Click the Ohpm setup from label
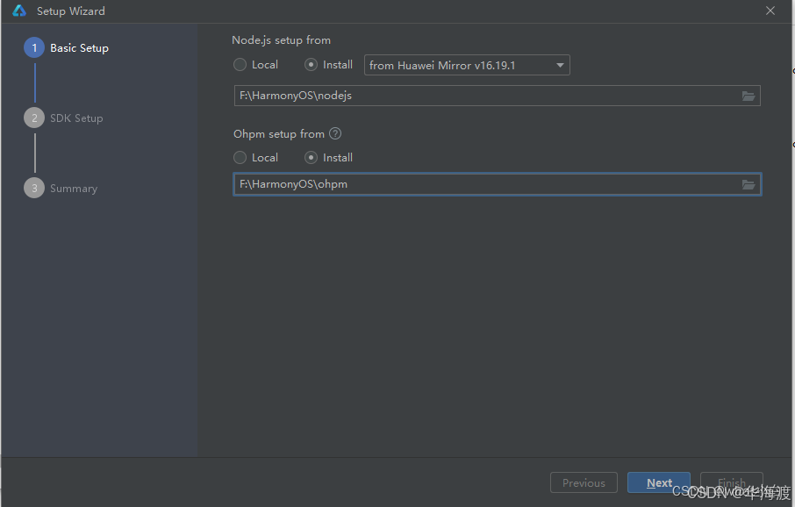795x507 pixels. click(279, 134)
